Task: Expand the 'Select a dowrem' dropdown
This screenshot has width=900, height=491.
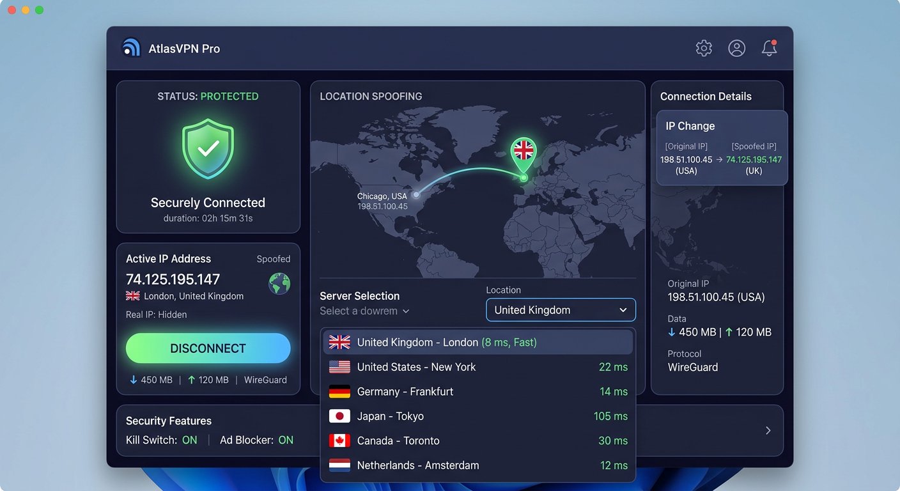Action: (x=364, y=311)
